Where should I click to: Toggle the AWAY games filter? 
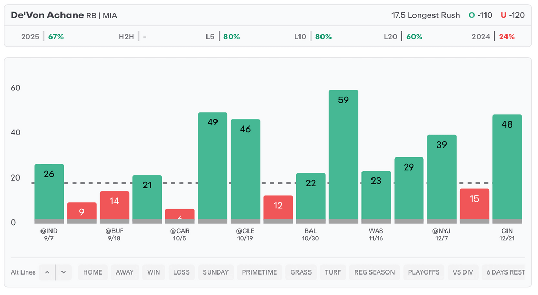point(125,272)
